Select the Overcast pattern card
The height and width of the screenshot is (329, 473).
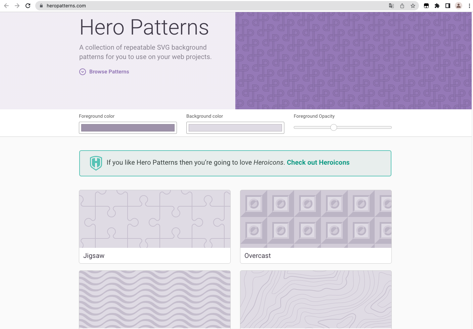coord(316,227)
